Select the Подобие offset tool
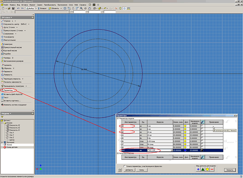243x178 pixels. (x=6, y=54)
